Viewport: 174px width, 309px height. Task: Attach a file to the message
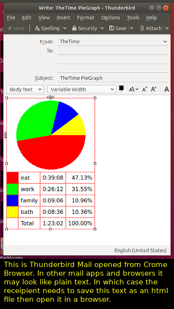(151, 28)
